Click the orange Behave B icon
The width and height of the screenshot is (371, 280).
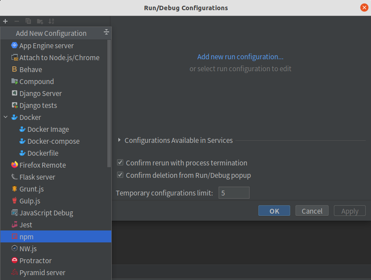15,69
